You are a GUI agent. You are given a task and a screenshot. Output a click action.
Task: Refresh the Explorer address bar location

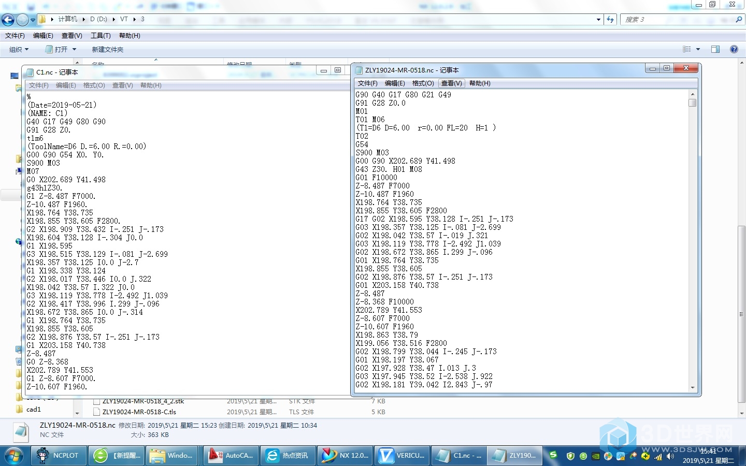pos(610,19)
